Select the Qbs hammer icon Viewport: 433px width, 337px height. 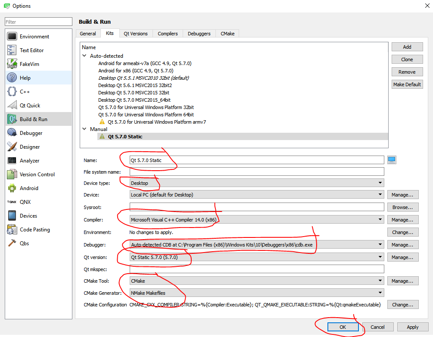point(12,243)
